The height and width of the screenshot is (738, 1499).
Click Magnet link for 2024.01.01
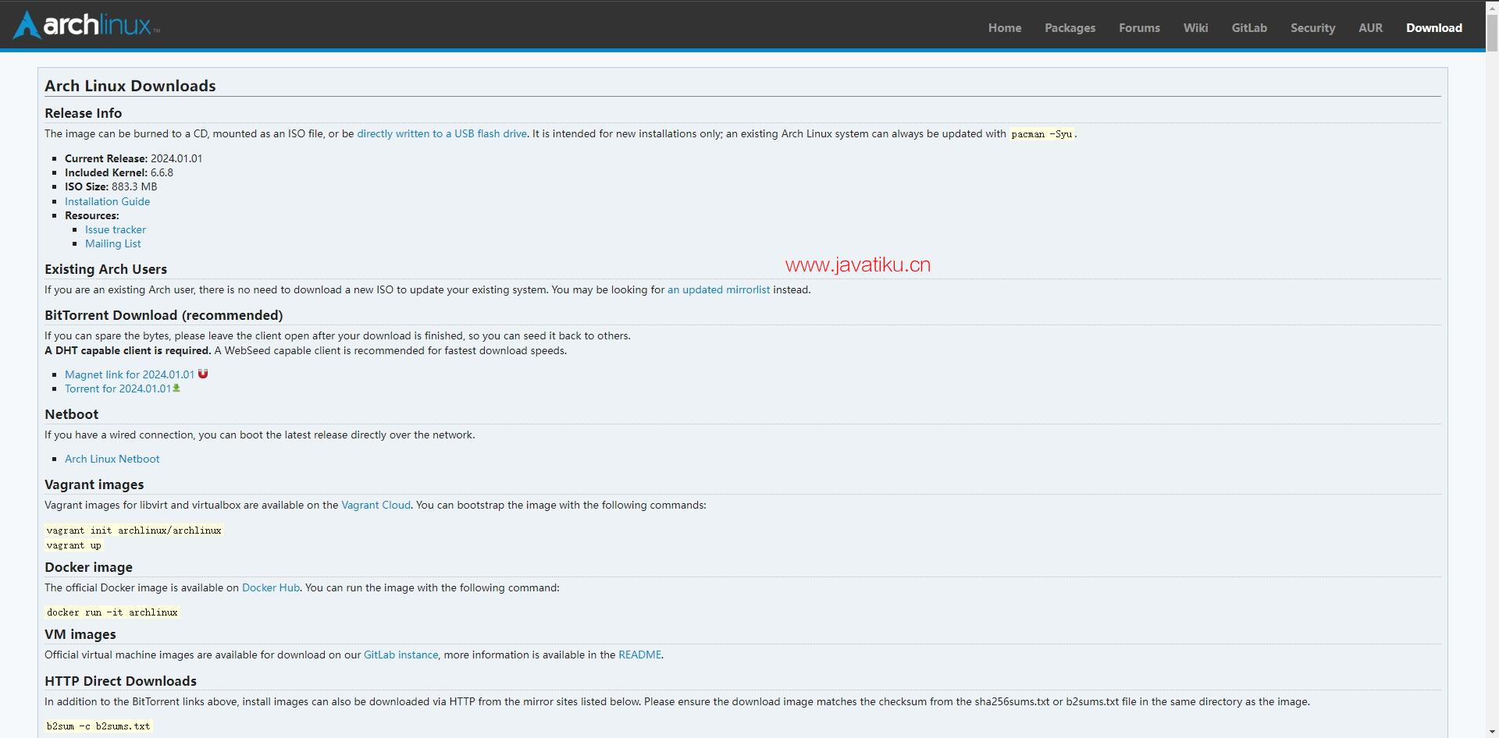pyautogui.click(x=130, y=374)
